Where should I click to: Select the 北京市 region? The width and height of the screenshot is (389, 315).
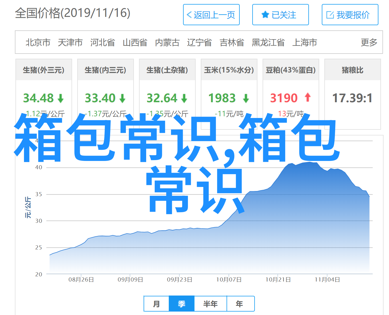[38, 42]
